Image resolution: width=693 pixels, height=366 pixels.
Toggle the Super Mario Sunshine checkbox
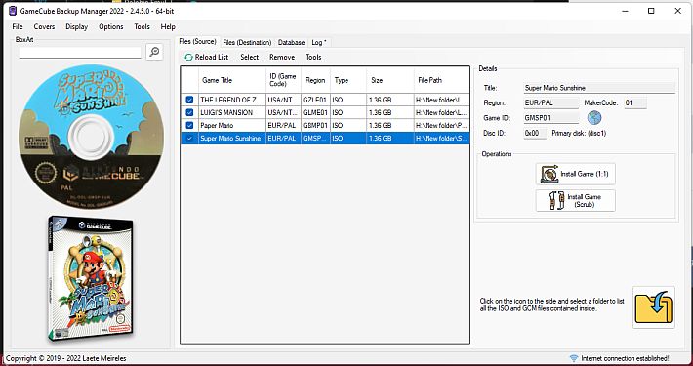(189, 139)
